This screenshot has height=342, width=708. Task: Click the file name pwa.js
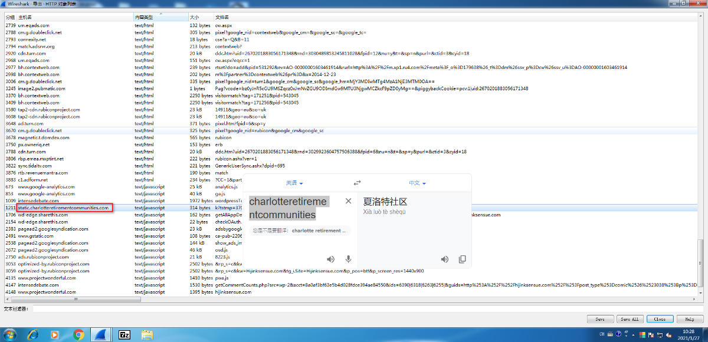(221, 278)
